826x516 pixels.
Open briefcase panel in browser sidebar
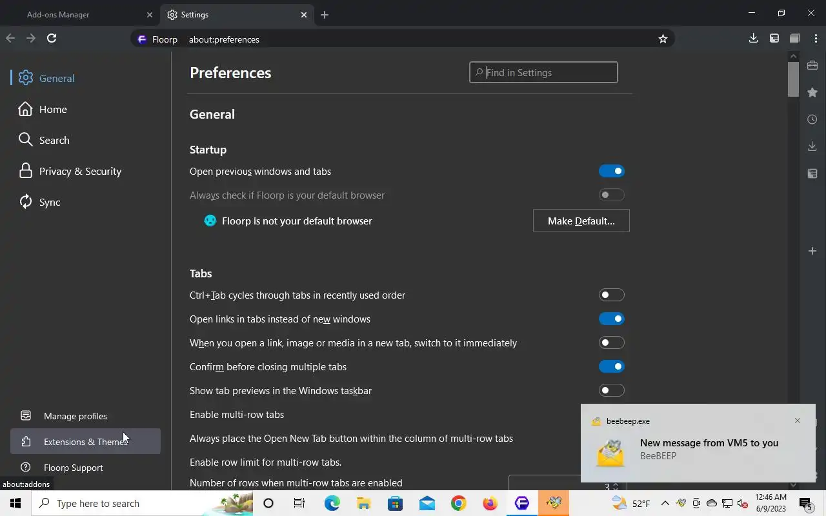coord(812,65)
